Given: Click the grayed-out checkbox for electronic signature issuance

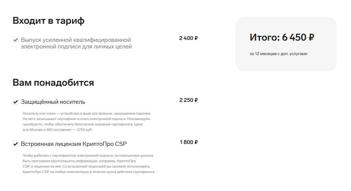Looking at the screenshot, I should (16, 39).
